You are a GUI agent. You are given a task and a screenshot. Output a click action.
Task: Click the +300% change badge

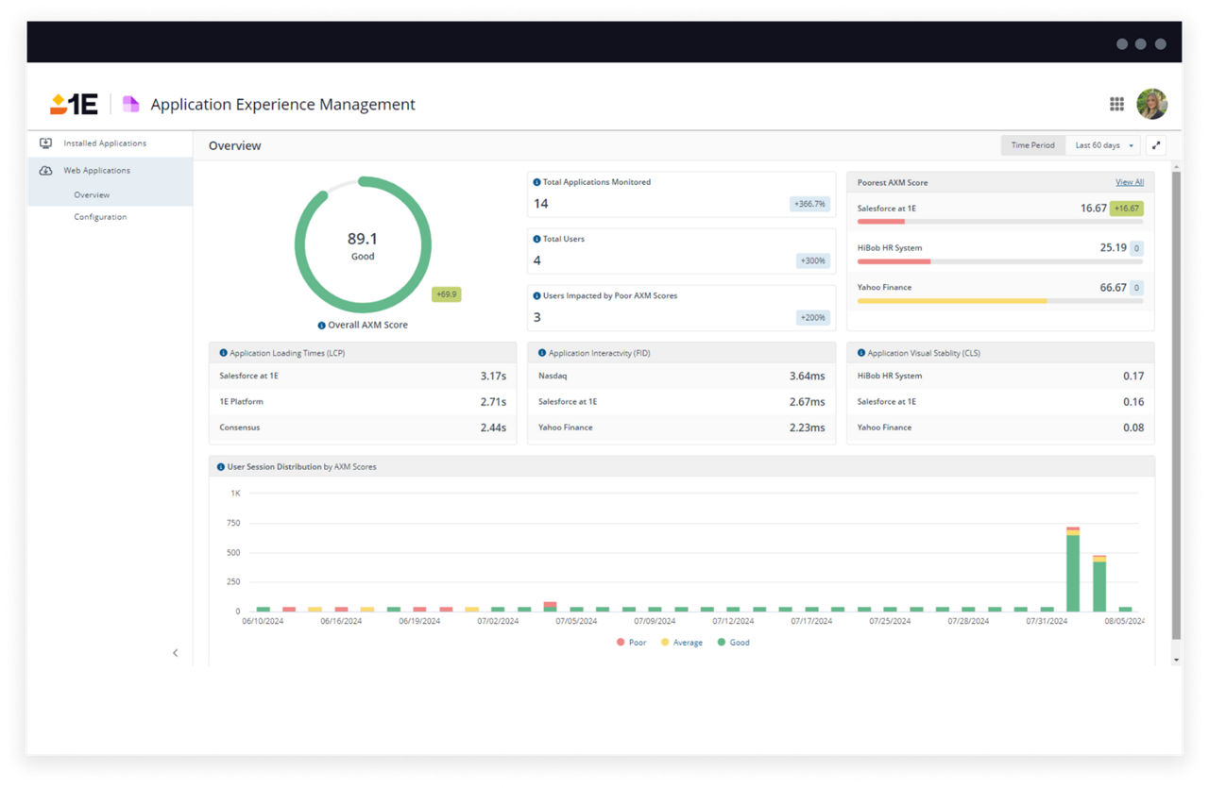point(813,260)
